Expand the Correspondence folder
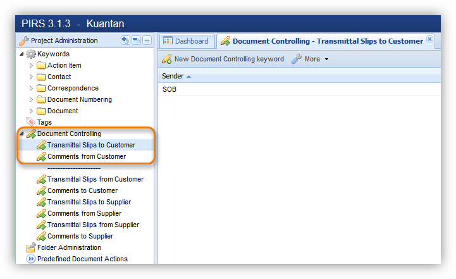 coord(32,88)
